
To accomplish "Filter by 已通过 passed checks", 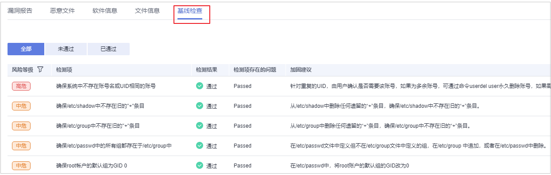I will click(108, 49).
